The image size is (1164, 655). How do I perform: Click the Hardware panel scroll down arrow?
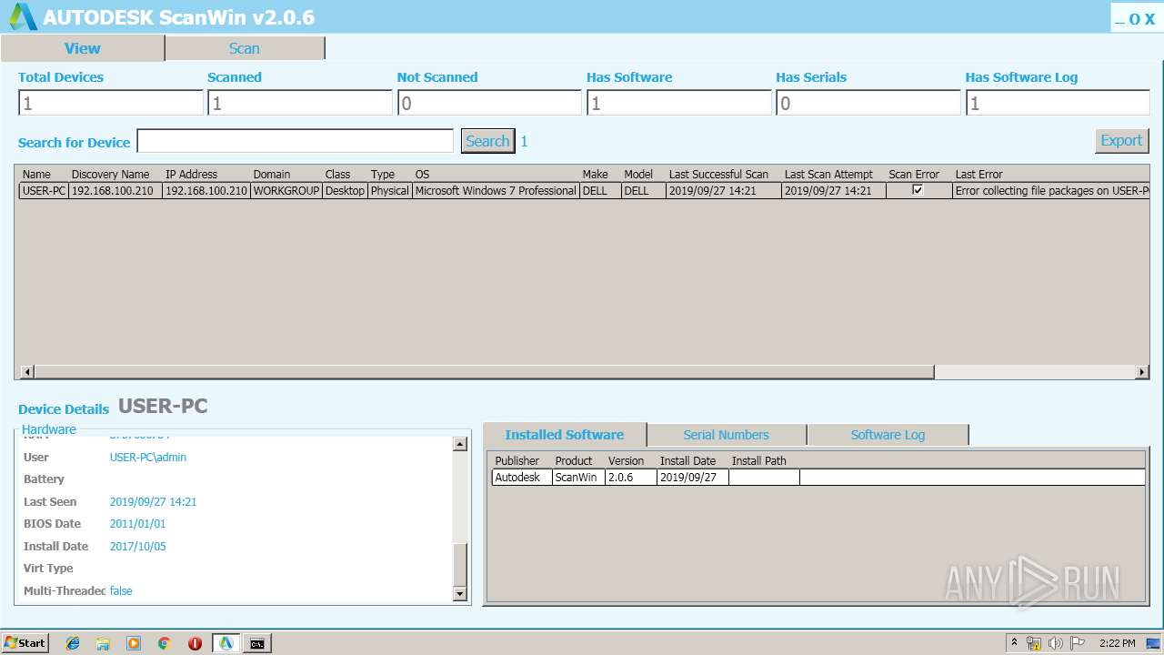pos(459,594)
